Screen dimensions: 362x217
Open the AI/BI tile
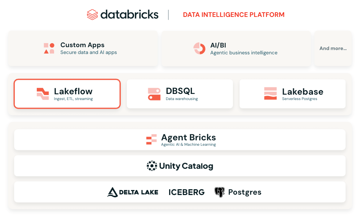[236, 49]
